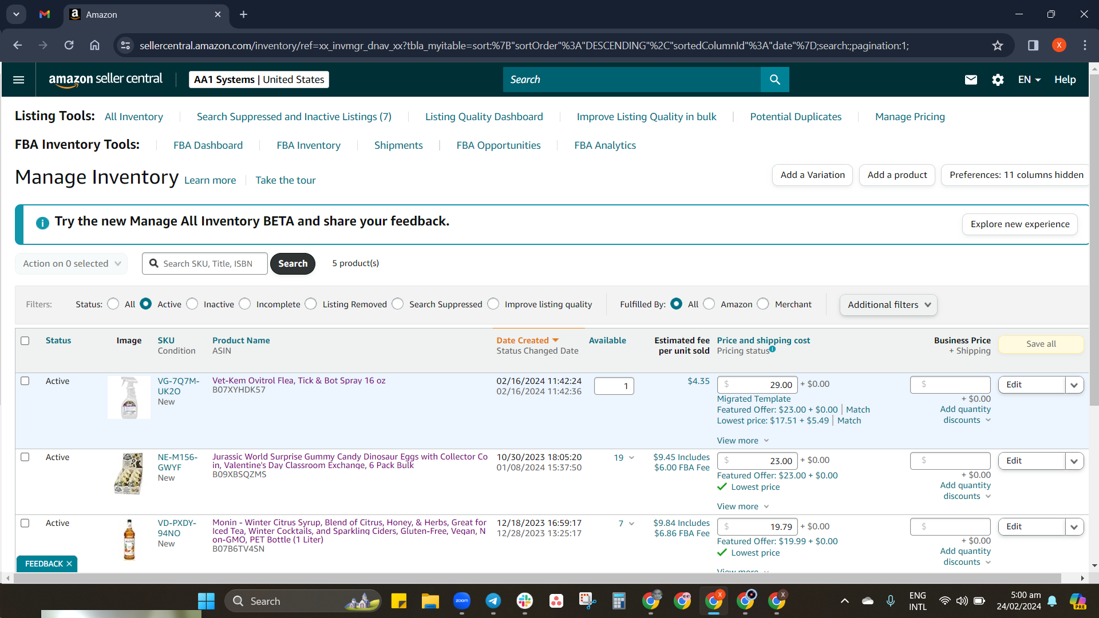
Task: Open the Action on 0 selected dropdown
Action: 72,263
